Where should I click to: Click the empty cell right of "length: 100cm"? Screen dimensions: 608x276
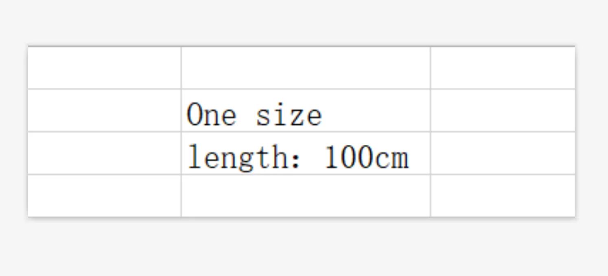(503, 153)
